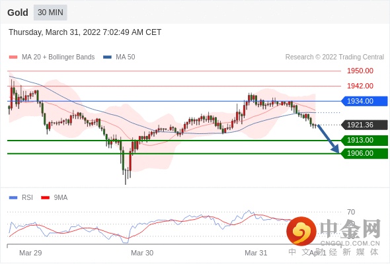Click the 'MA 50' legend label
Screen dimensions: 390x264
tap(126, 57)
